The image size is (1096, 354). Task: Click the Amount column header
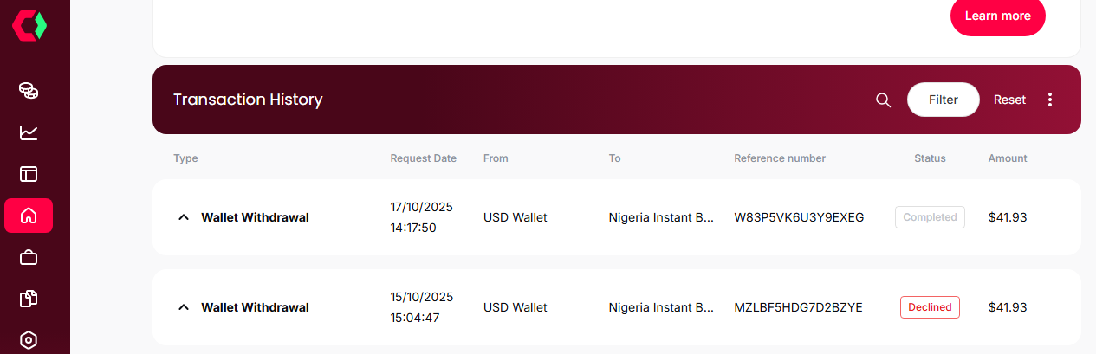click(1007, 158)
